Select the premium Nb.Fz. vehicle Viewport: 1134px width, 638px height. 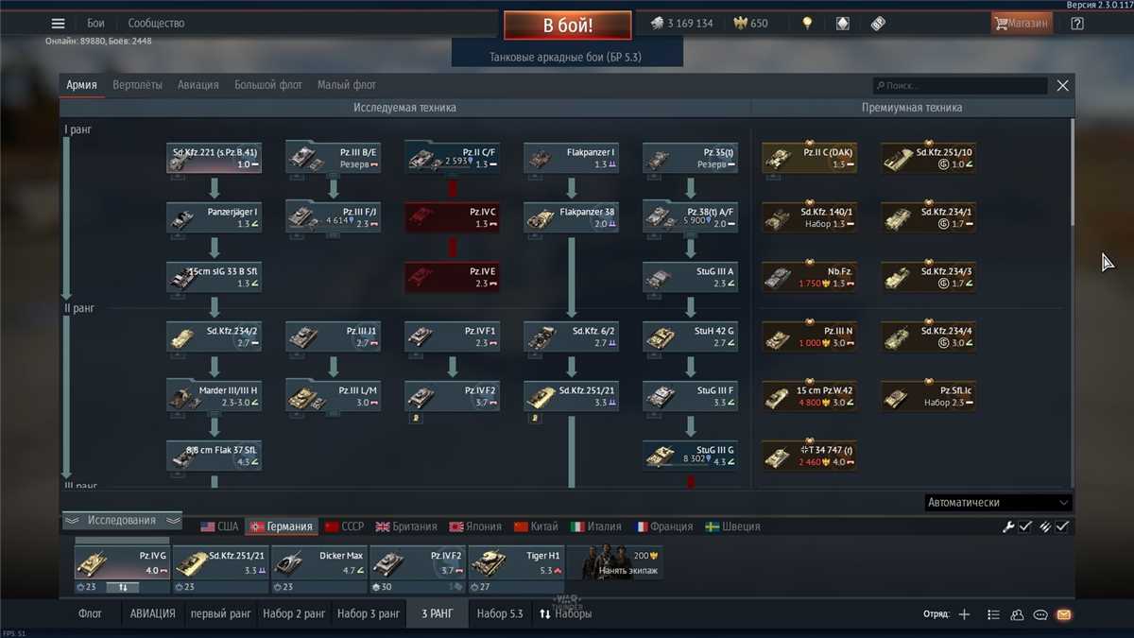click(x=810, y=277)
